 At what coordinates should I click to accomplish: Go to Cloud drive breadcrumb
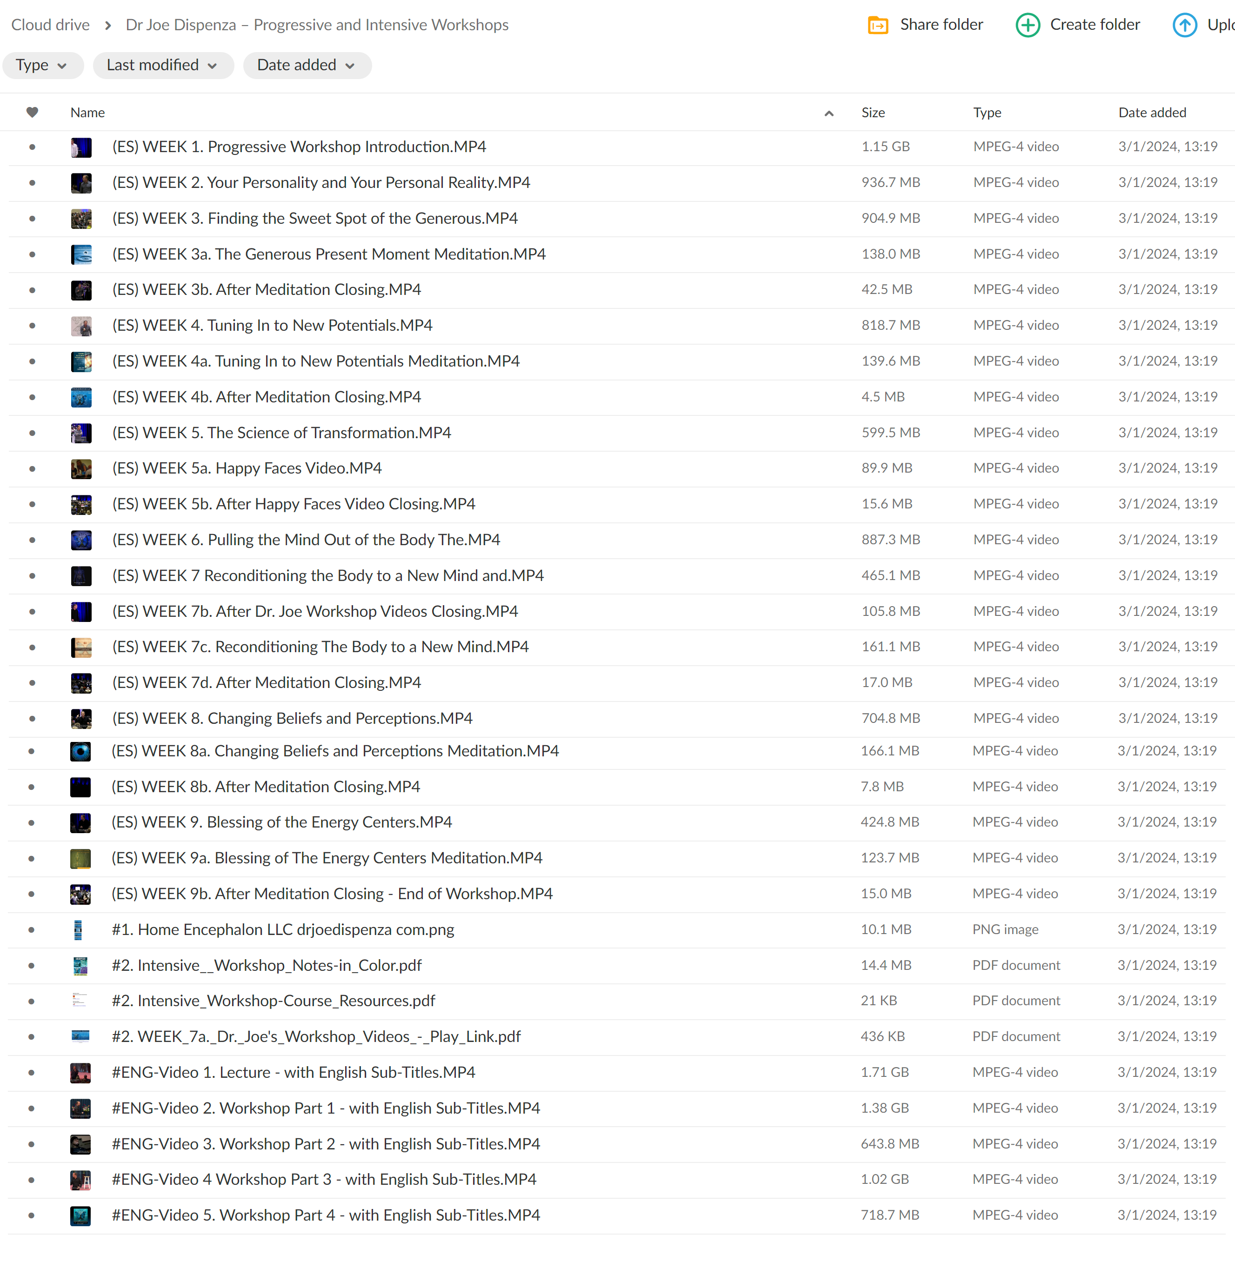(x=51, y=25)
